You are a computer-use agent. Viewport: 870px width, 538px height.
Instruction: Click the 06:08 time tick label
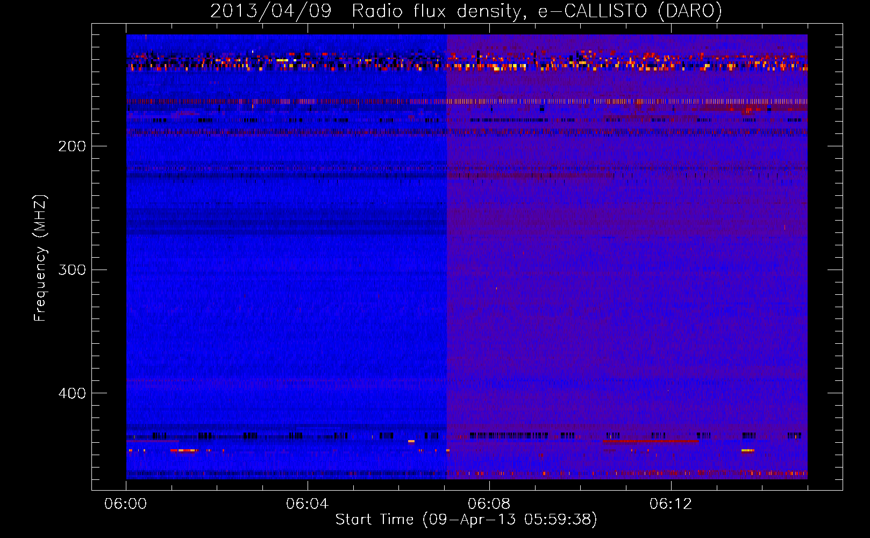pos(489,504)
